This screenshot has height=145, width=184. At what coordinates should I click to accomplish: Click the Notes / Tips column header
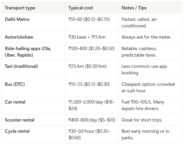tap(134, 8)
